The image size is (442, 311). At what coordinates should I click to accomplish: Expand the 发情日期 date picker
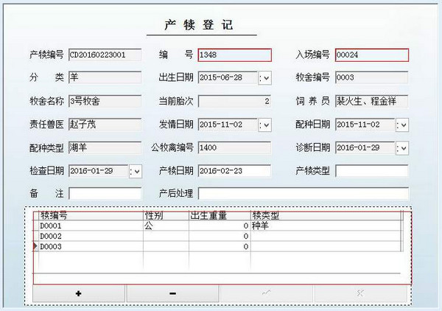[x=265, y=125]
